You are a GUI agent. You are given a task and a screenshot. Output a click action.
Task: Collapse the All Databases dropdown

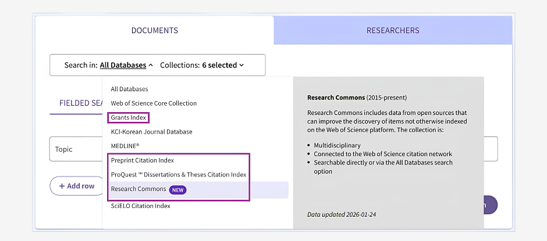tap(126, 65)
